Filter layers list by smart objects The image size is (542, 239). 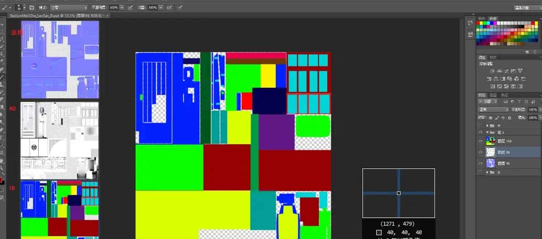533,101
